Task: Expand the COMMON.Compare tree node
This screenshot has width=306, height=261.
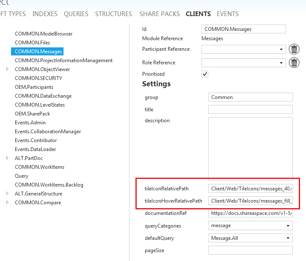Action: click(8, 202)
